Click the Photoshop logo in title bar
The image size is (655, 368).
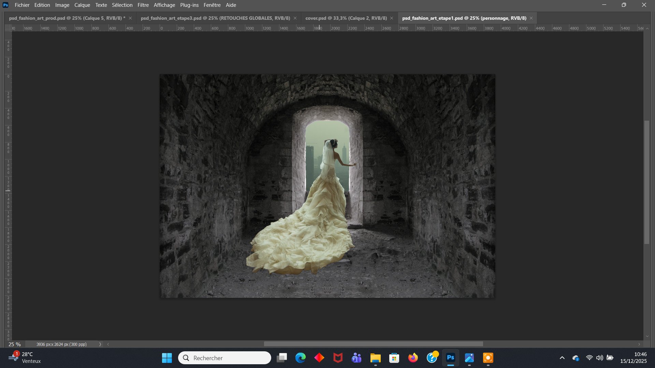pyautogui.click(x=5, y=5)
